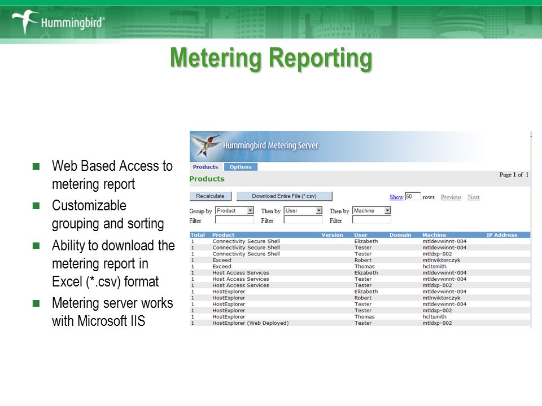This screenshot has height=406, width=542.
Task: Click the hummingbird icon in Metering Server banner
Action: (206, 145)
